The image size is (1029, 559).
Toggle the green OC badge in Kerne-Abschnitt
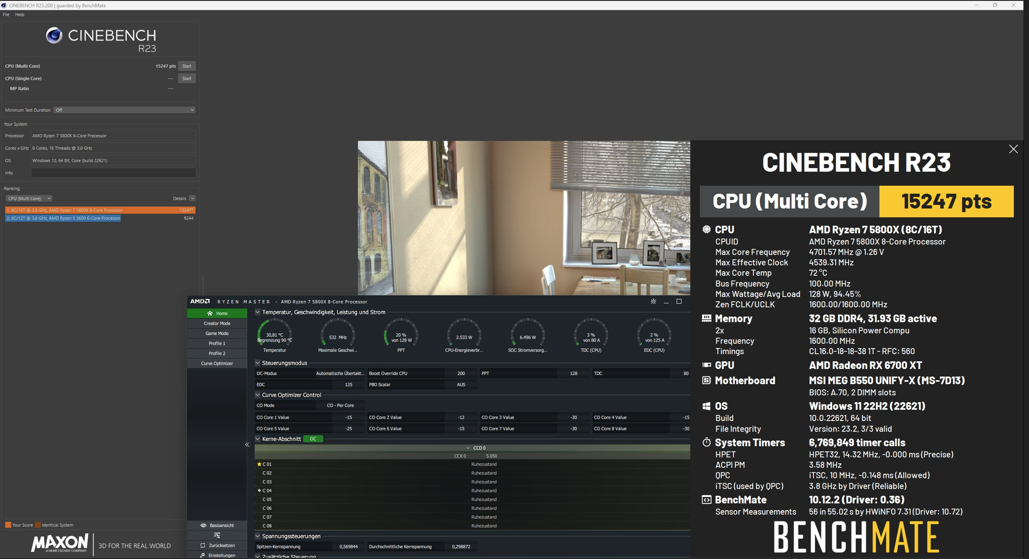[x=313, y=439]
